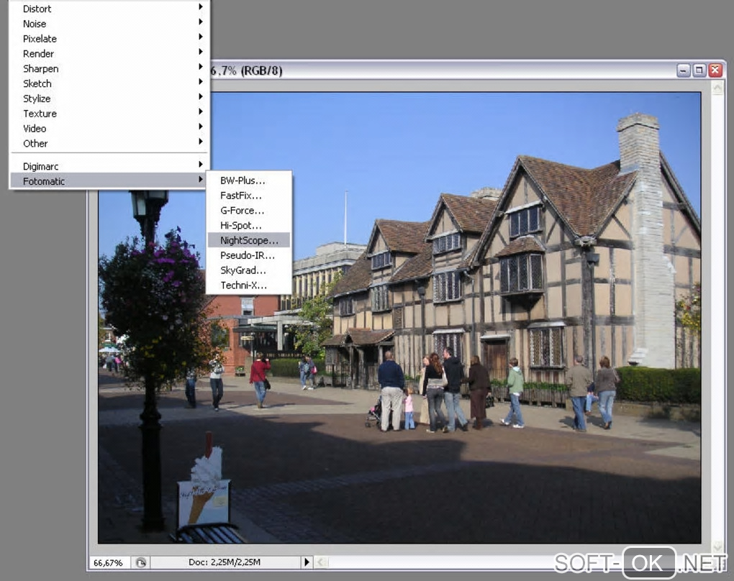Maximize the document window
734x581 pixels.
tap(699, 70)
